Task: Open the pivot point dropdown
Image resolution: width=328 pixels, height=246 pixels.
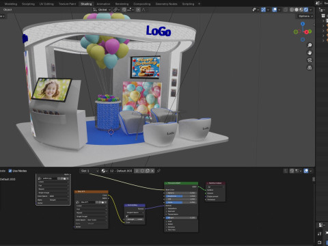Action: 116,10
